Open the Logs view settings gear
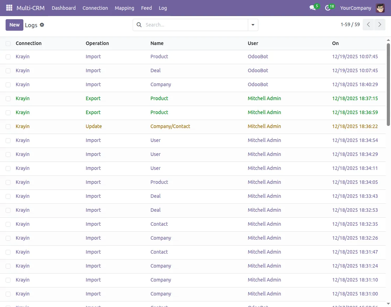Screen dimensions: 391x307 pos(42,25)
